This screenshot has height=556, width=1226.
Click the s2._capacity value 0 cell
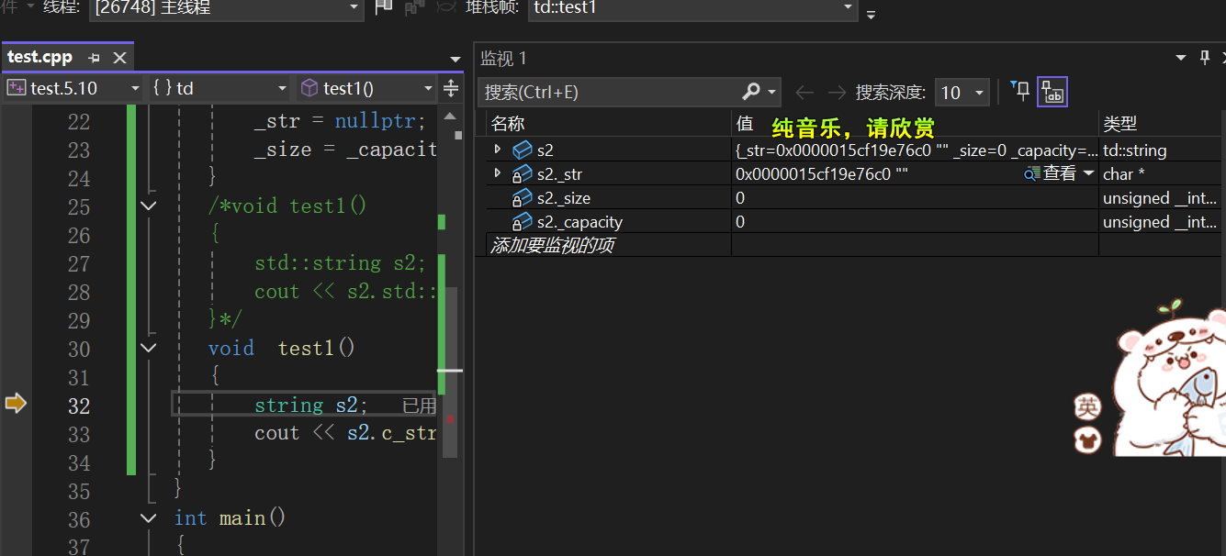click(916, 221)
